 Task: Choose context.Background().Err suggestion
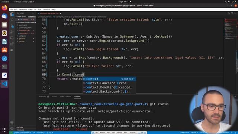(x=109, y=92)
